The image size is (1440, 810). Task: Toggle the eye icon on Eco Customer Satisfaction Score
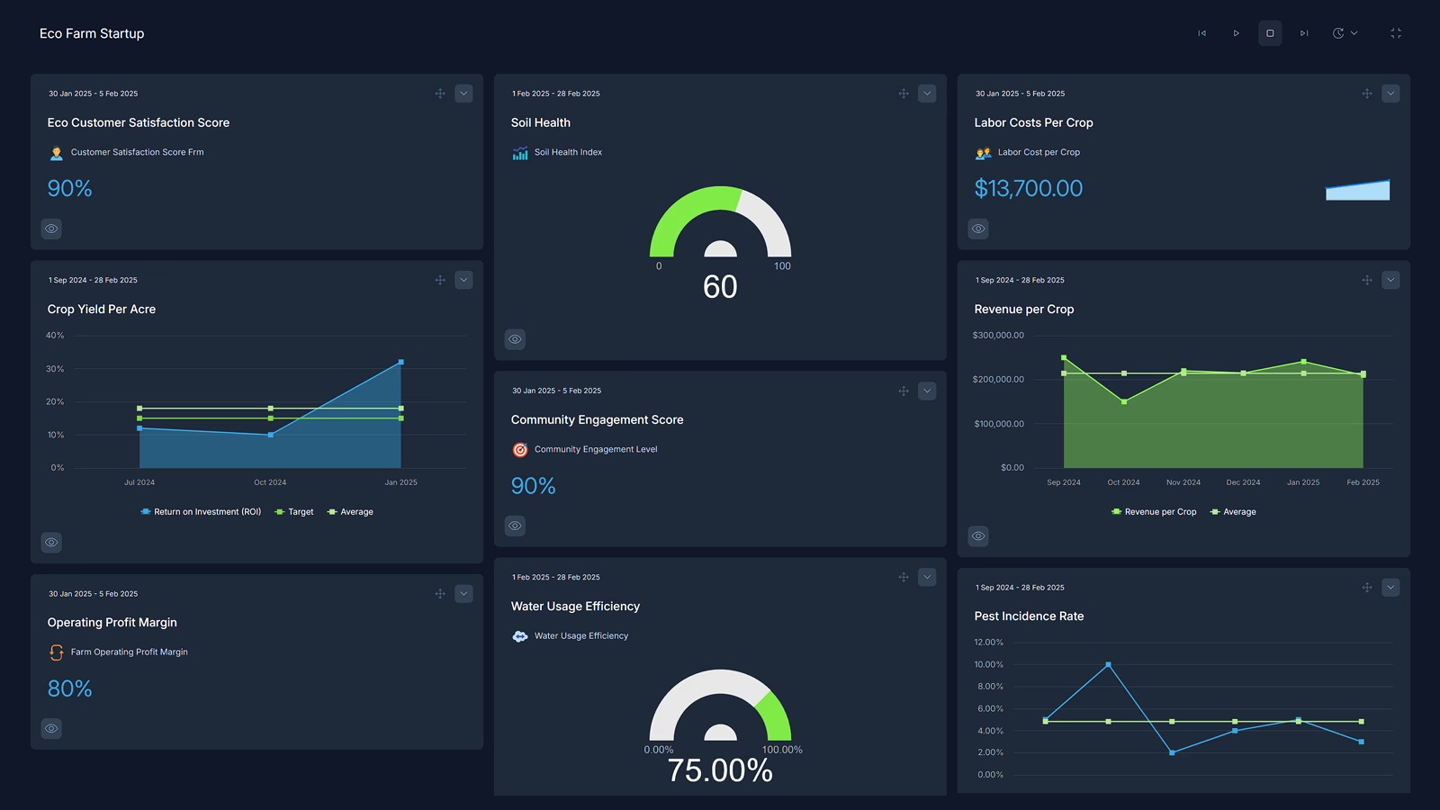click(51, 229)
